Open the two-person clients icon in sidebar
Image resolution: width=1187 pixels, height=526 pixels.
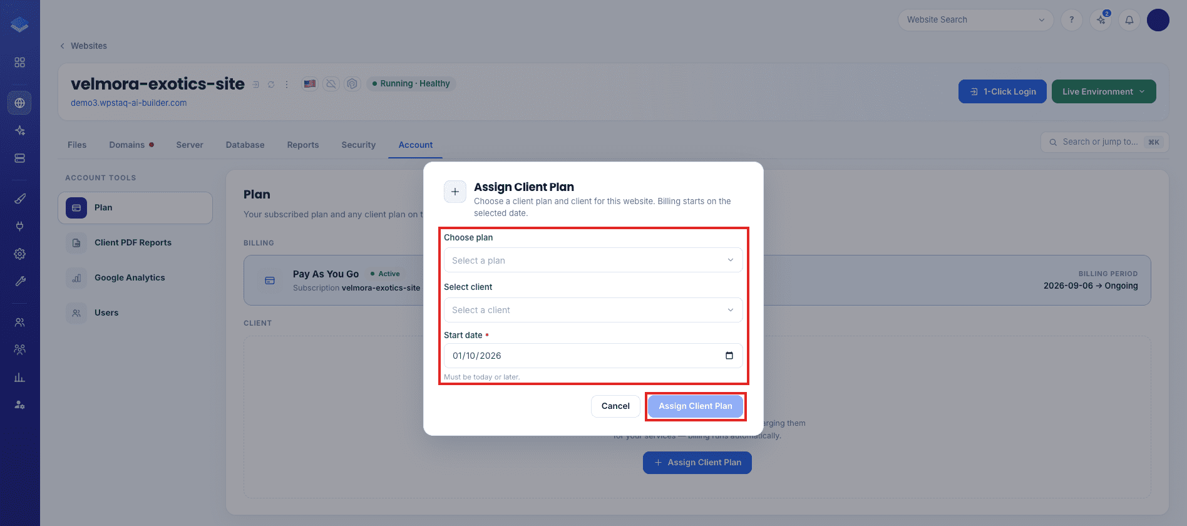pyautogui.click(x=20, y=322)
